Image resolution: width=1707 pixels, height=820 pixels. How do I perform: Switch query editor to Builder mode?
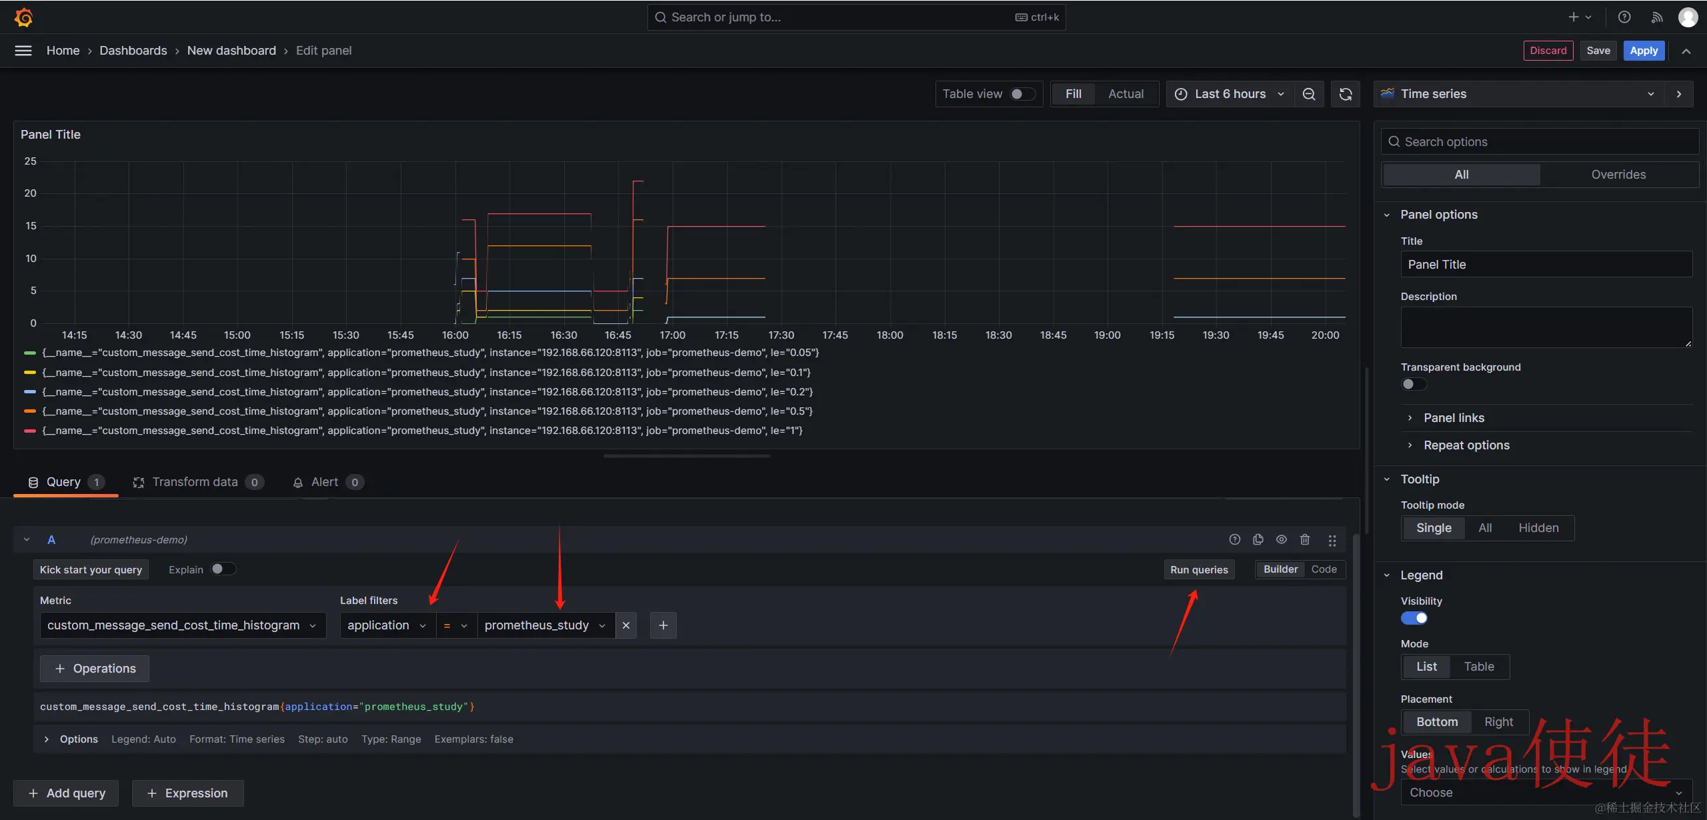pos(1280,569)
